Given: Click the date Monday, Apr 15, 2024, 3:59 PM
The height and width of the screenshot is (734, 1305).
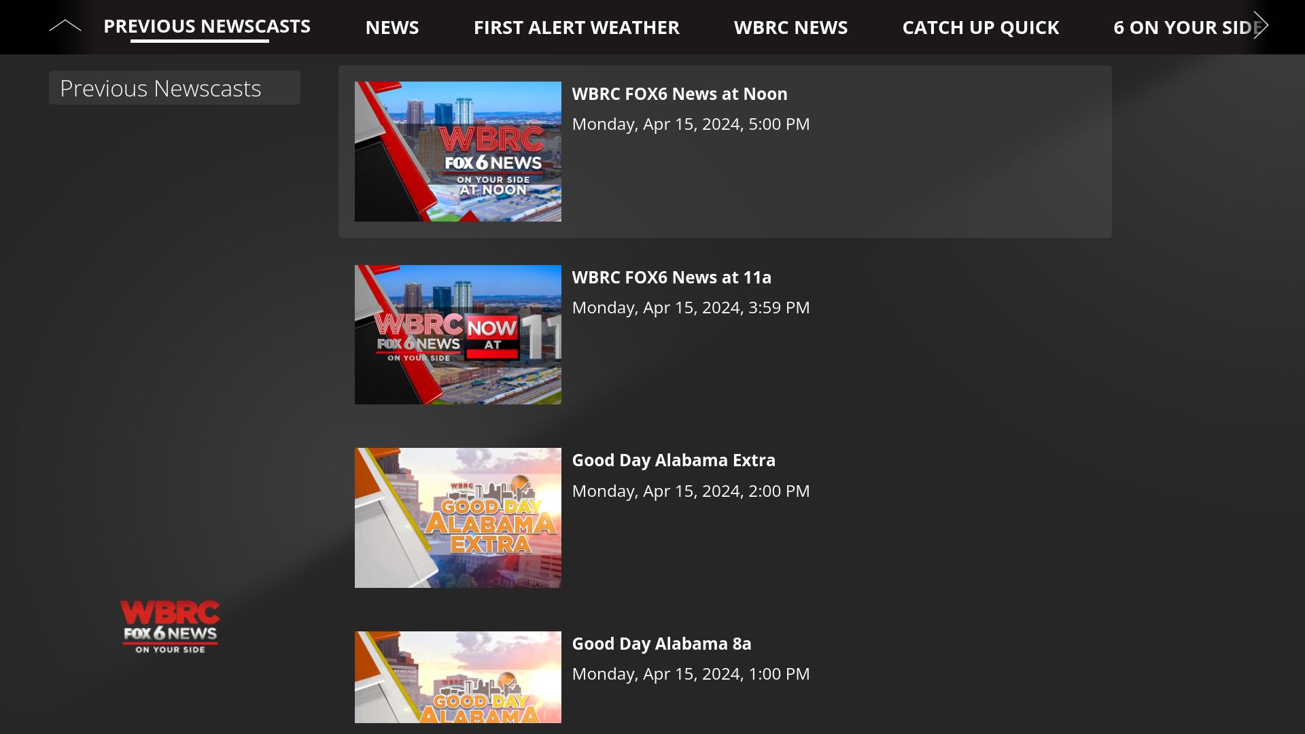Looking at the screenshot, I should [691, 307].
